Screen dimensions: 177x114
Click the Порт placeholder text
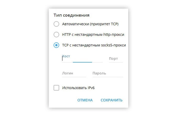(113, 59)
